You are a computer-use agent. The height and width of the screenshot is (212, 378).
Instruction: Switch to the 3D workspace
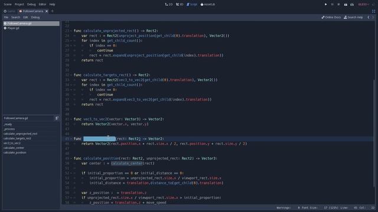180,4
